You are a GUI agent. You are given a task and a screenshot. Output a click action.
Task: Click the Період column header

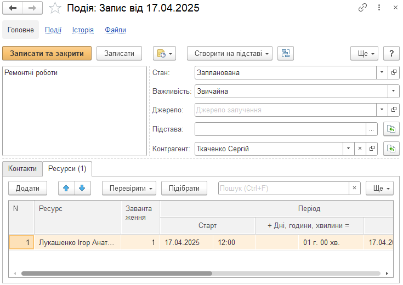pyautogui.click(x=276, y=209)
